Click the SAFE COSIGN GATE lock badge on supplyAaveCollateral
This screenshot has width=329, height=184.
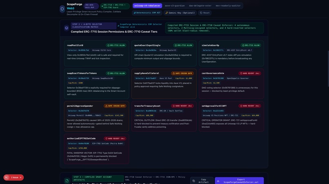click(182, 73)
